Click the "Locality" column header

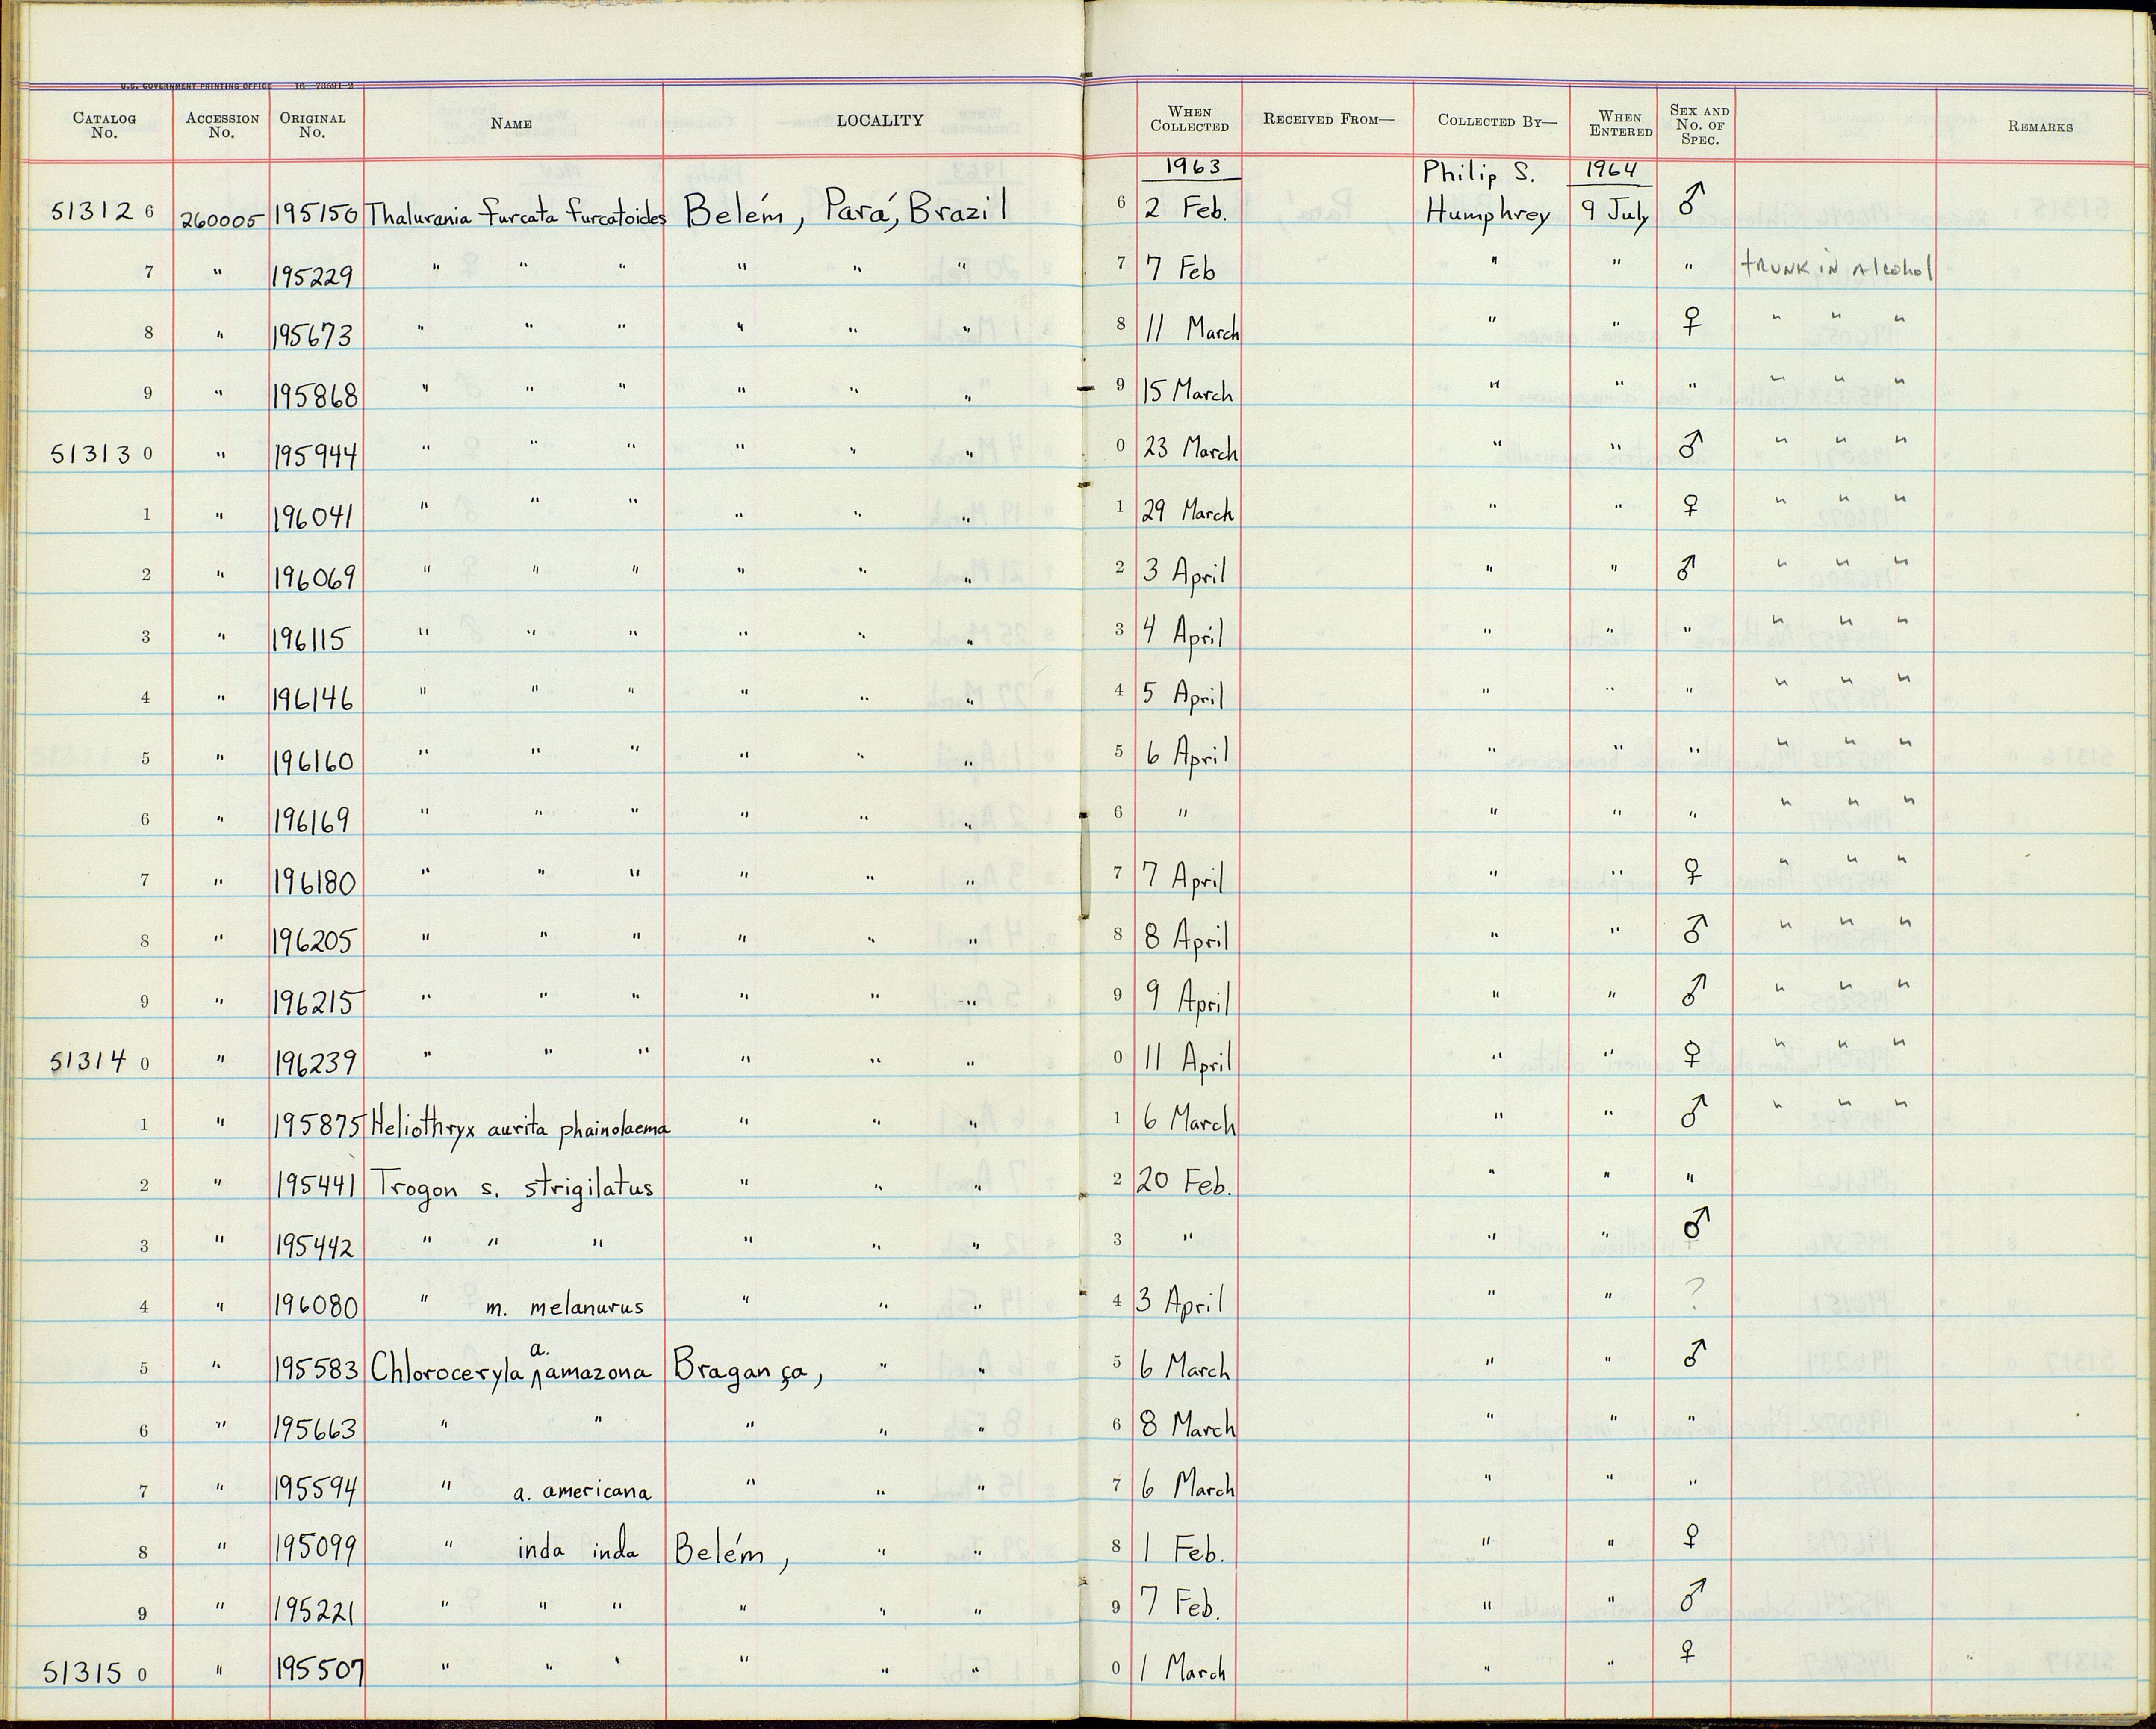pyautogui.click(x=880, y=120)
